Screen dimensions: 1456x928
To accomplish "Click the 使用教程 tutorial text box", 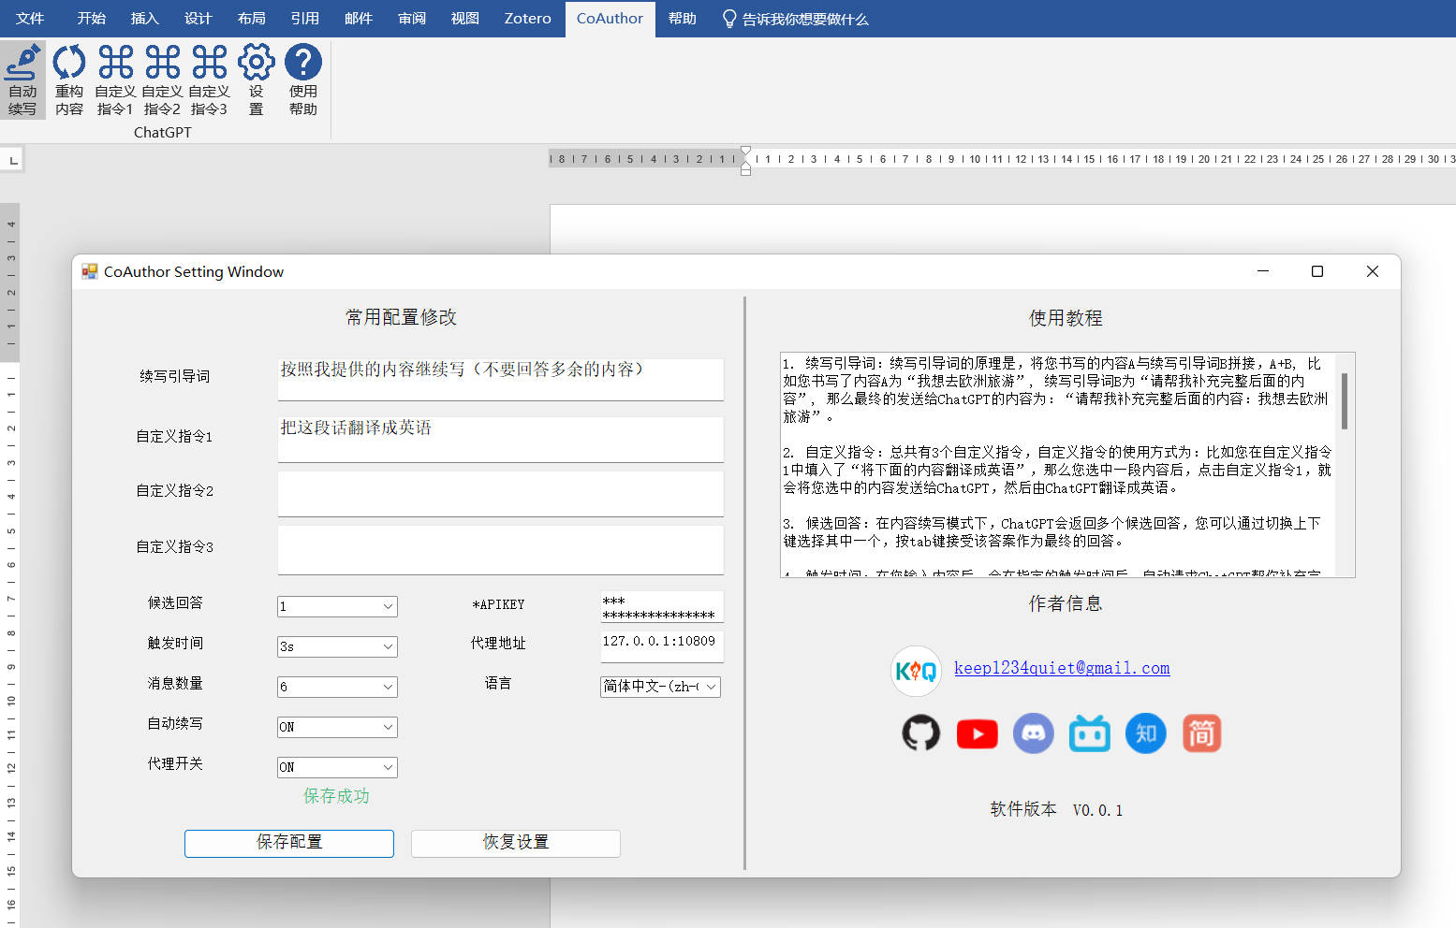I will click(x=1067, y=465).
